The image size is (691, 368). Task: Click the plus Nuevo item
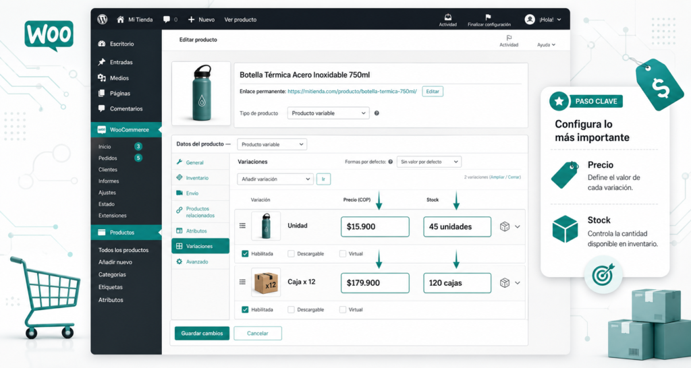(x=201, y=20)
